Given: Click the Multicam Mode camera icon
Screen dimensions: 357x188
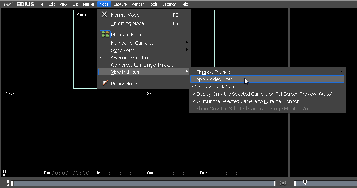Looking at the screenshot, I should coord(105,34).
